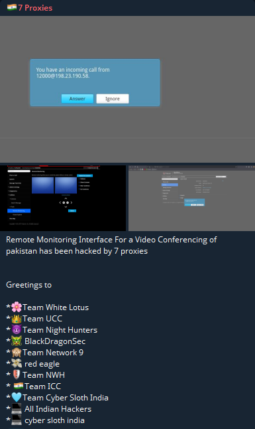
Task: Click the text 'Team Network 9'
Action: (x=53, y=353)
